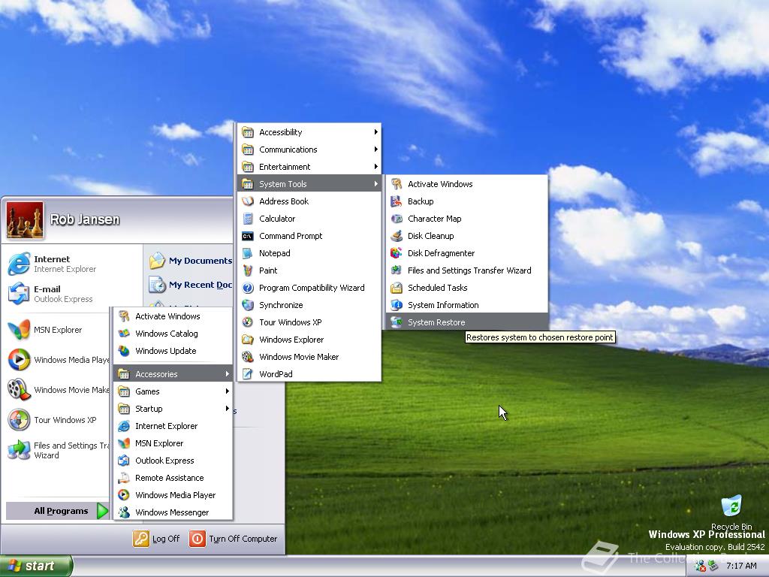The width and height of the screenshot is (769, 577).
Task: Open Internet Explorer in All Programs list
Action: point(173,426)
